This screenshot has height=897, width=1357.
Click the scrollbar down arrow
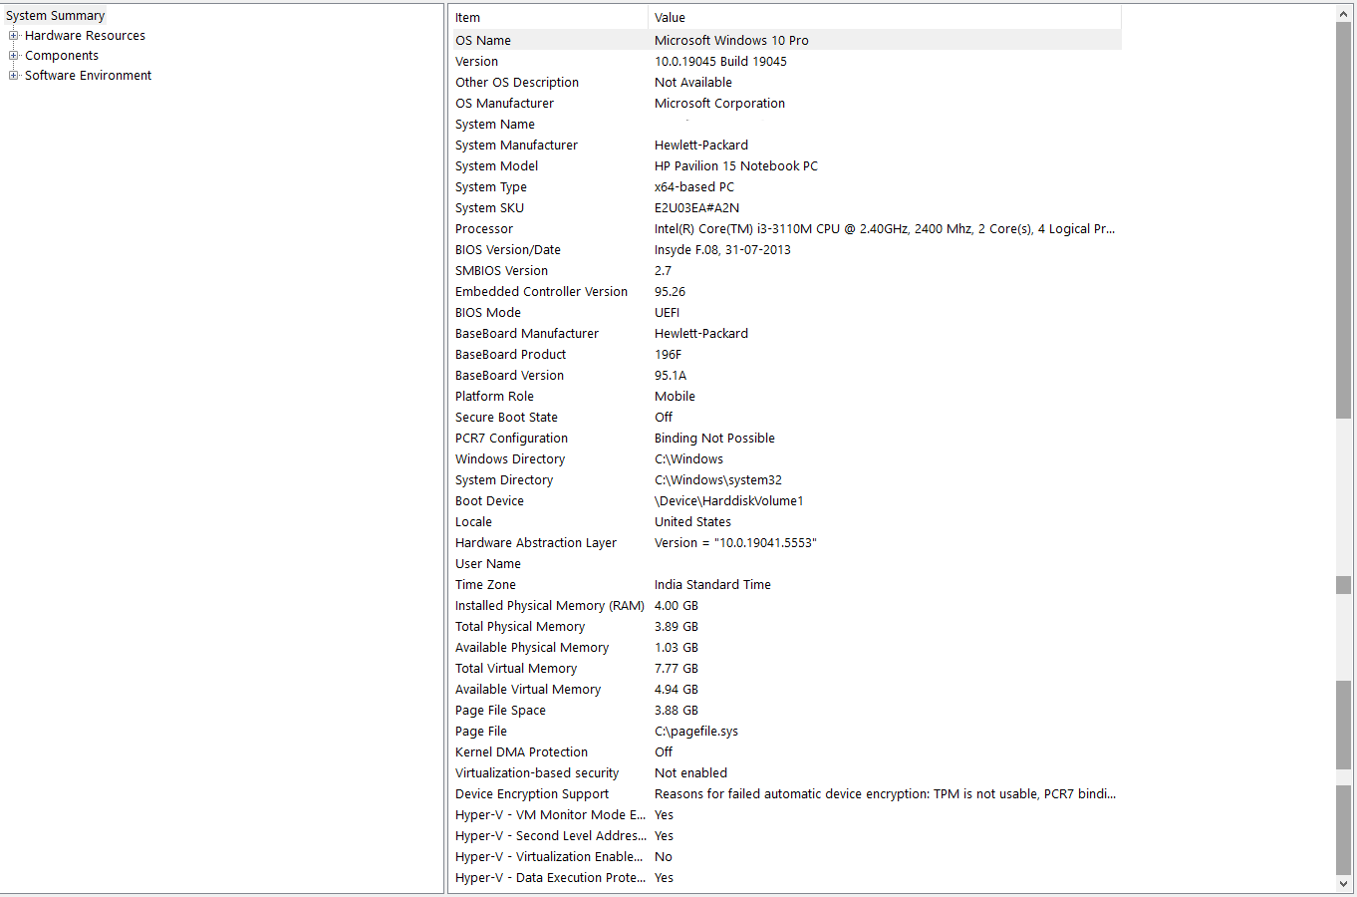click(x=1343, y=883)
